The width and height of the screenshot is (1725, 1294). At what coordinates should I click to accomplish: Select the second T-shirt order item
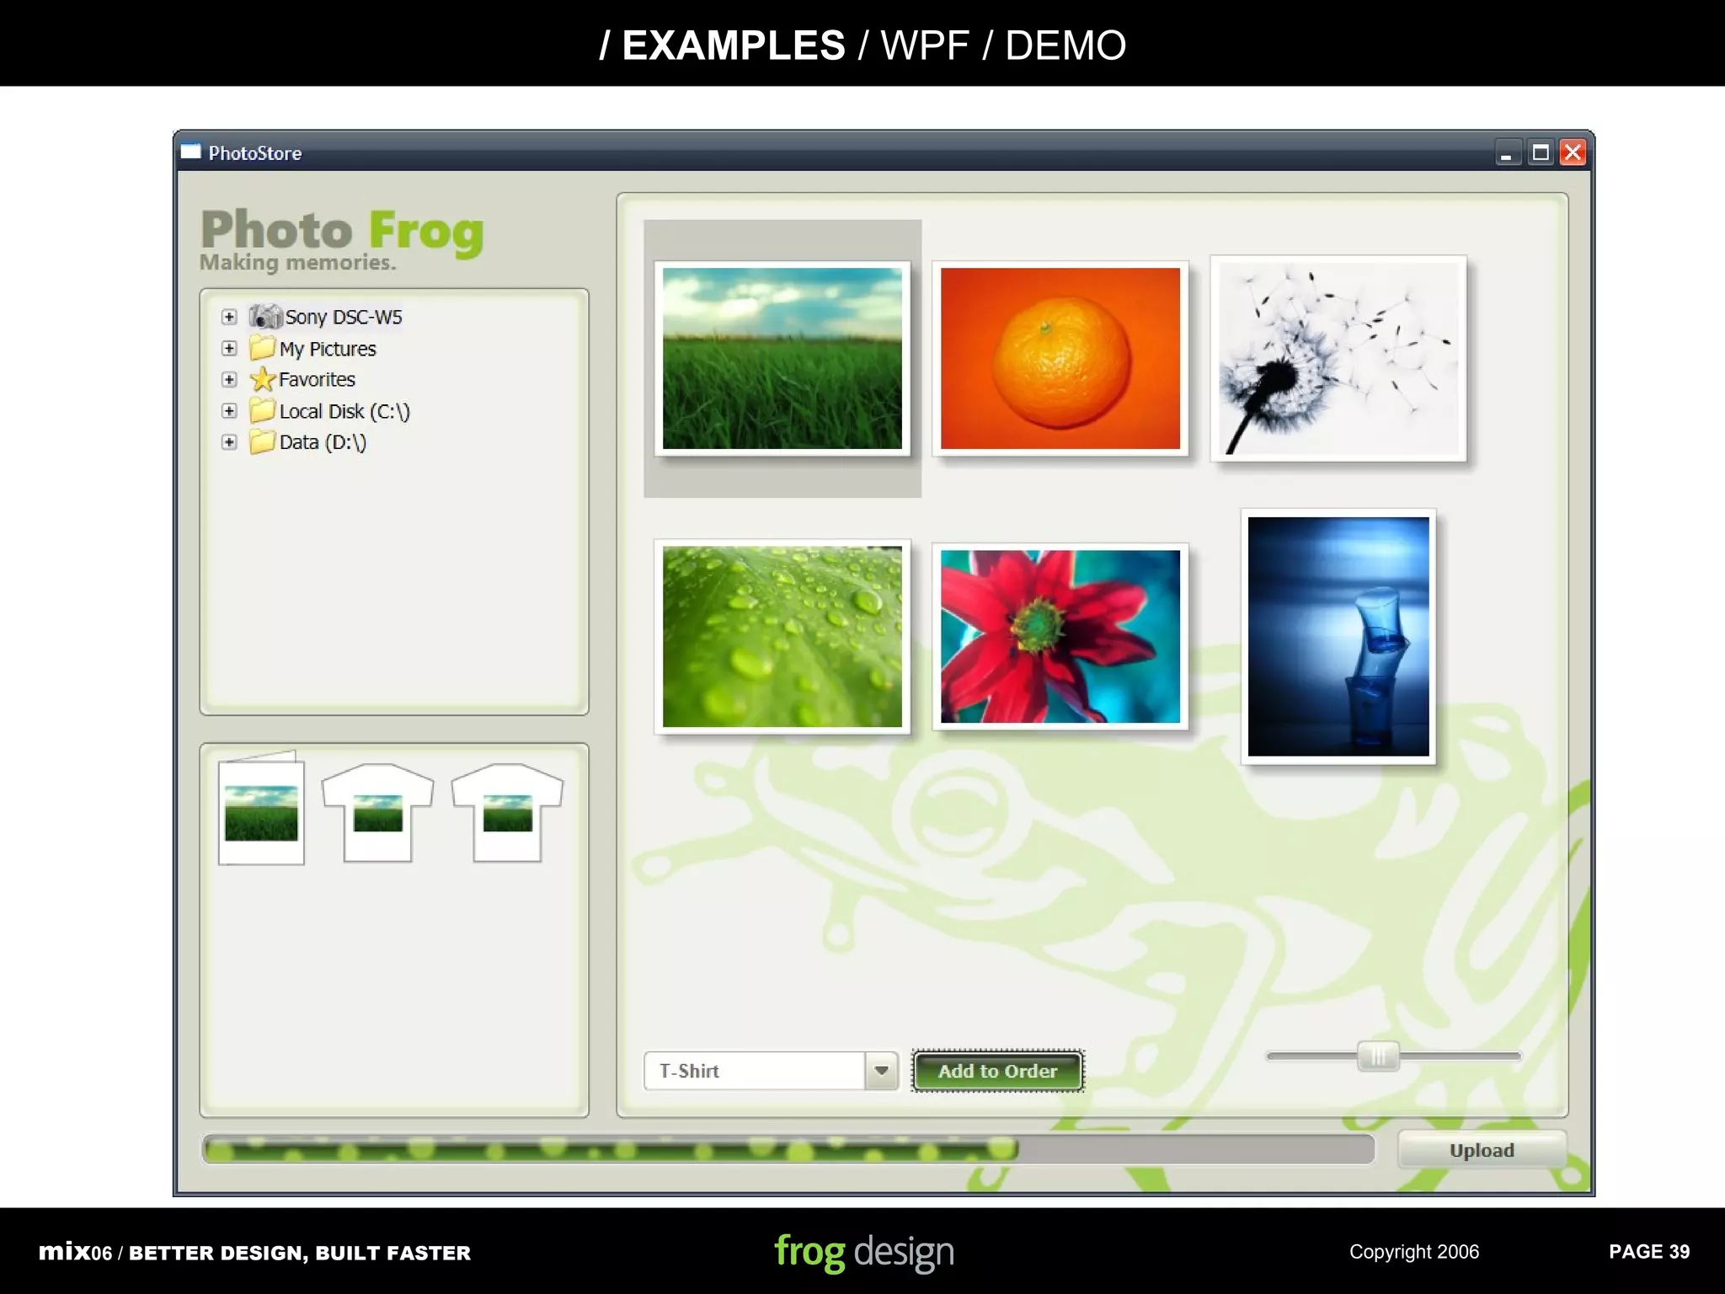click(x=507, y=812)
